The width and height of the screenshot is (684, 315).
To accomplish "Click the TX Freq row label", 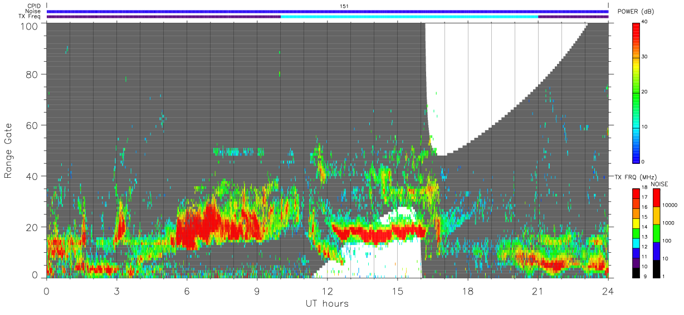I will (x=30, y=17).
